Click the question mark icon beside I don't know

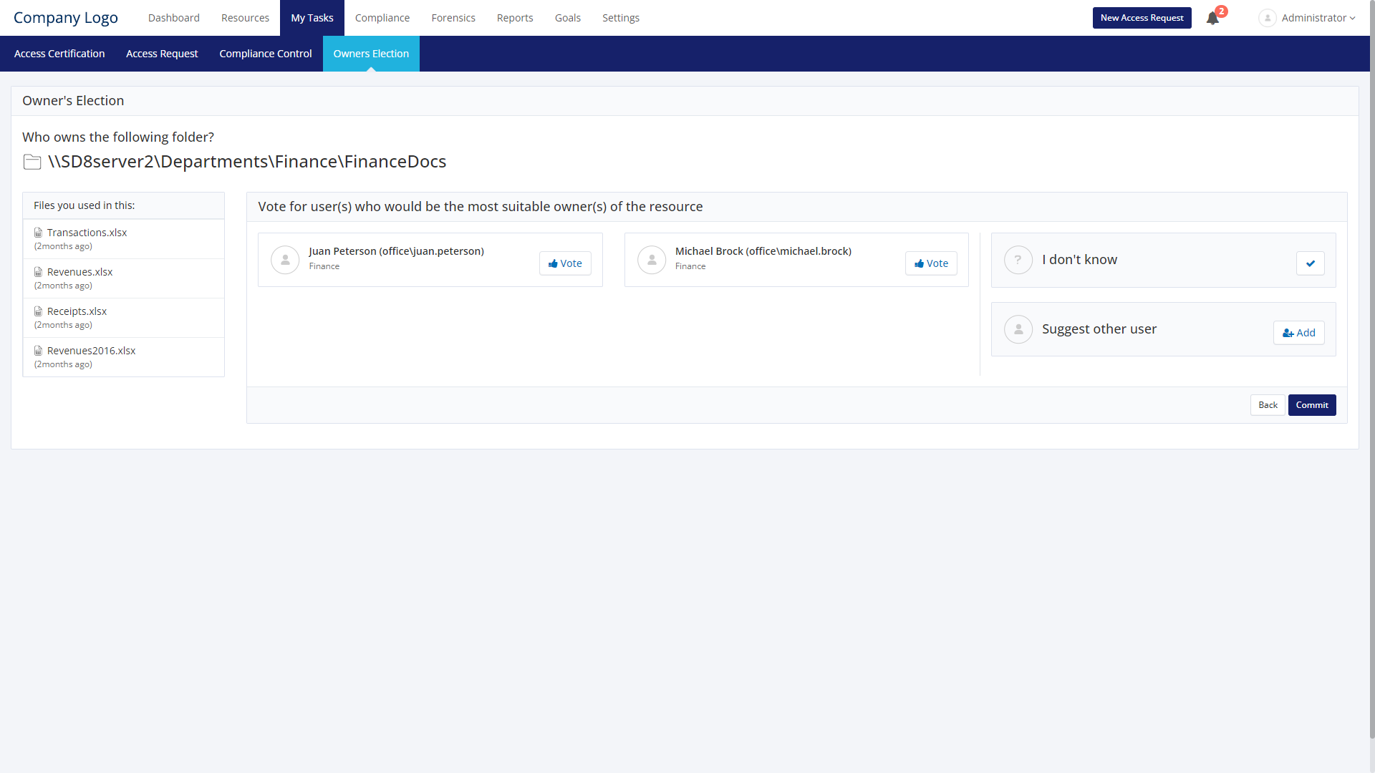pyautogui.click(x=1018, y=260)
